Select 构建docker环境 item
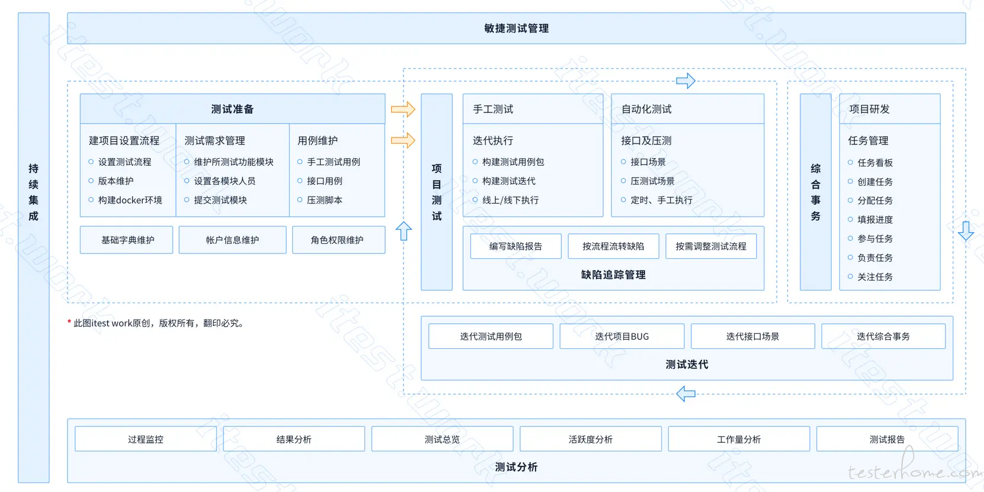Screen dimensions: 984x492 tap(130, 200)
